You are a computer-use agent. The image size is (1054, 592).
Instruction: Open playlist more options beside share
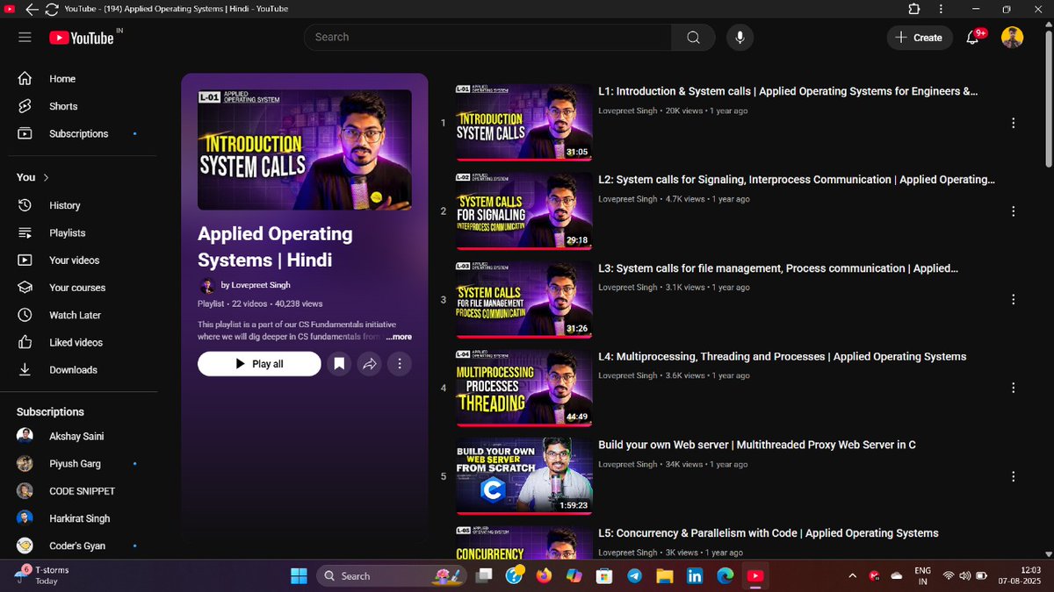coord(400,363)
